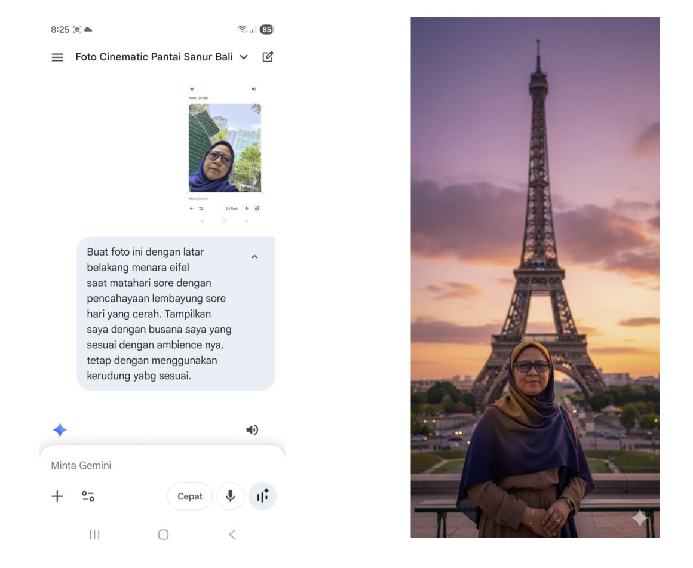
Task: Activate the microphone voice input
Action: [230, 496]
